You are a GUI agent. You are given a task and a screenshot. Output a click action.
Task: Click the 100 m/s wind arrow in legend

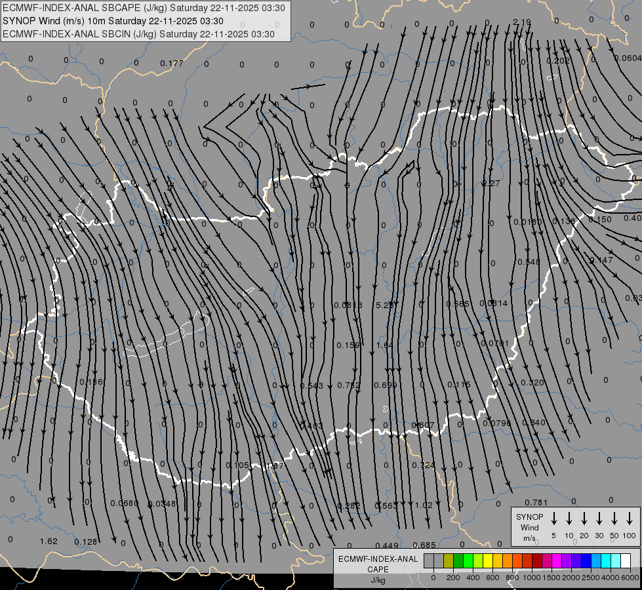point(630,519)
